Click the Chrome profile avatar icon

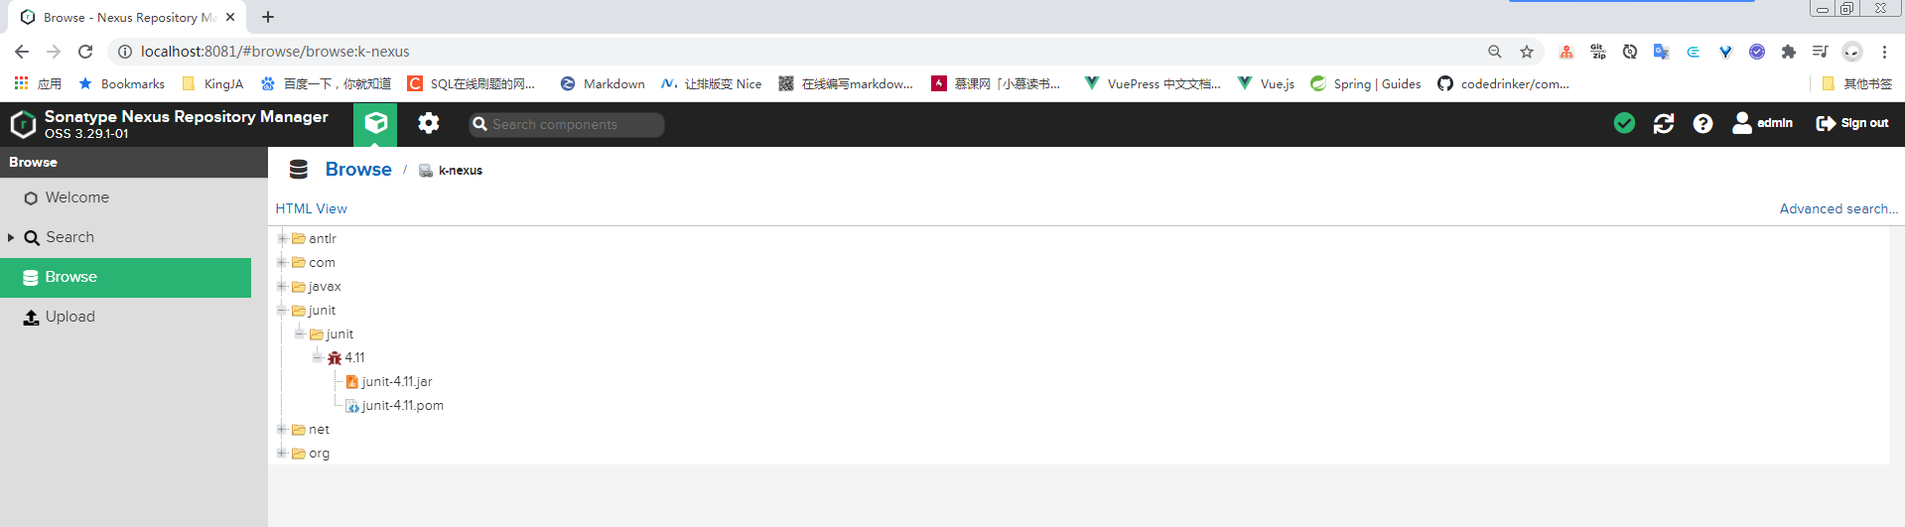point(1852,52)
